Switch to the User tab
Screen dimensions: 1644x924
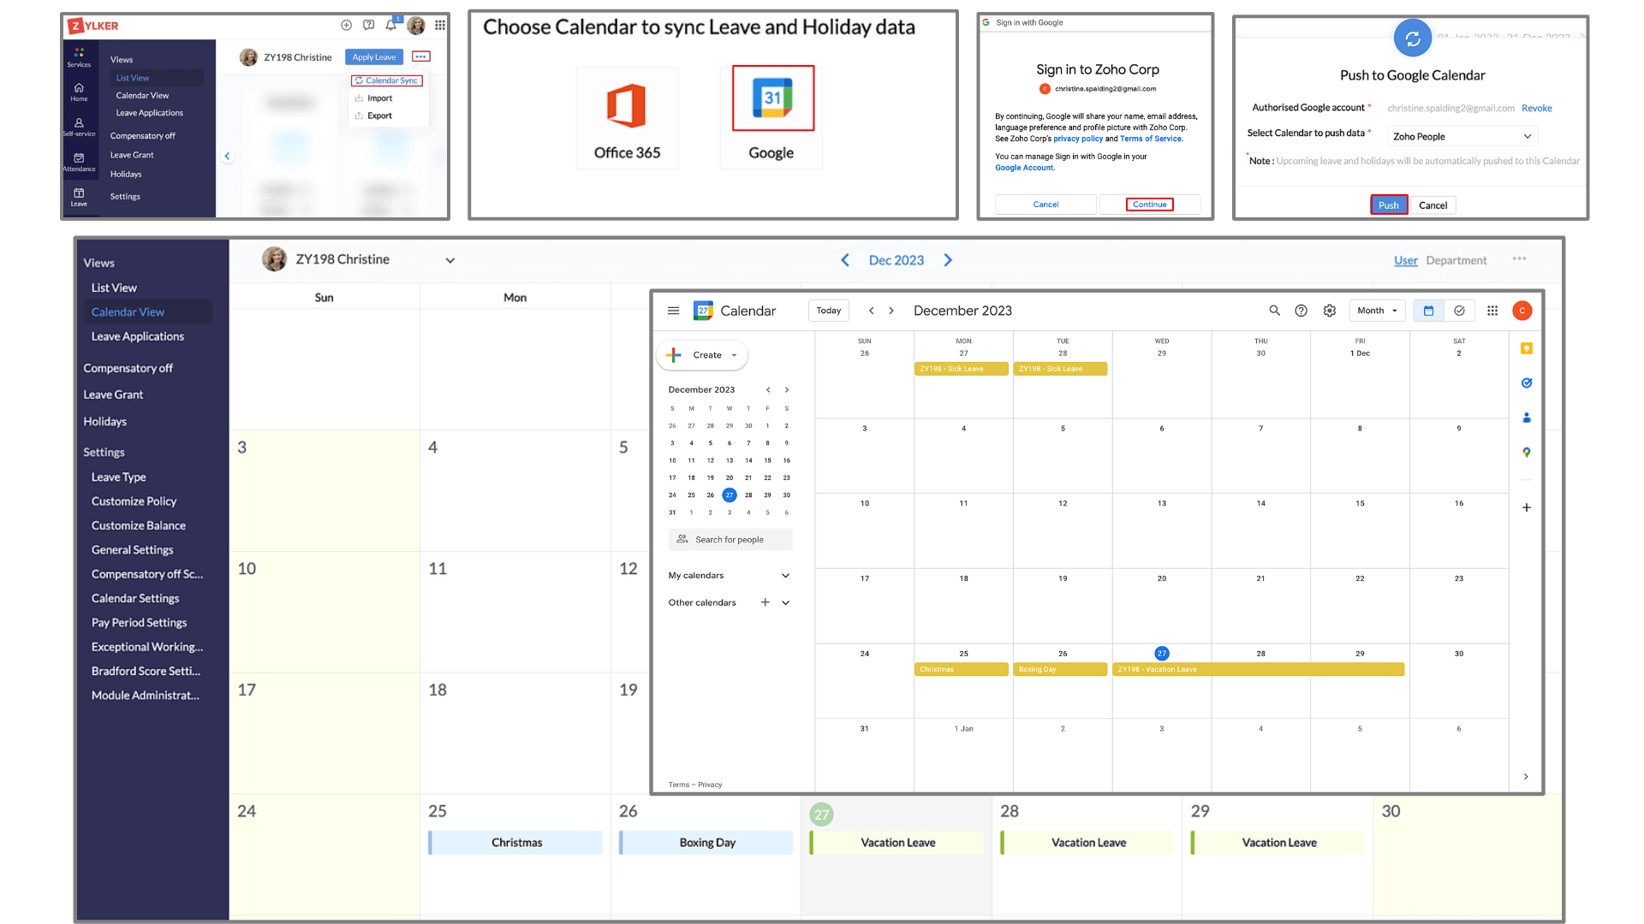pyautogui.click(x=1405, y=260)
